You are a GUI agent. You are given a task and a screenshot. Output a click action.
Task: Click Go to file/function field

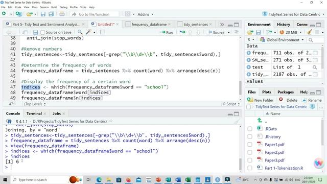click(94, 14)
